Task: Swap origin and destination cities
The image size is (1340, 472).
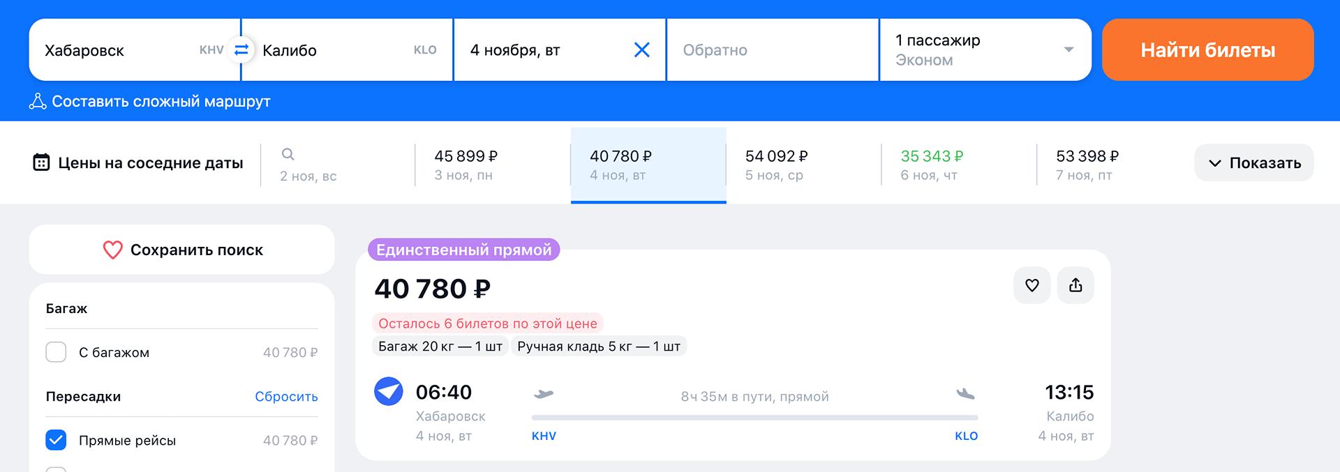Action: click(x=241, y=50)
